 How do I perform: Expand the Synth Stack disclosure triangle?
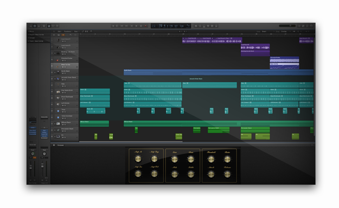[x=55, y=72]
